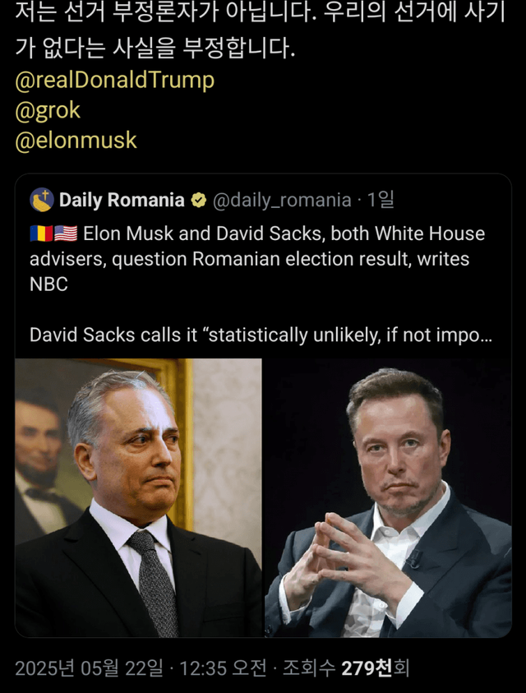Viewport: 526px width, 693px height.
Task: Expand the truncated "impo…" quoted text
Action: tap(468, 335)
